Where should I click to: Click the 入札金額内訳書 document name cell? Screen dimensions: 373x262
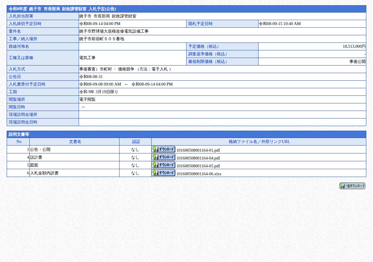click(74, 173)
